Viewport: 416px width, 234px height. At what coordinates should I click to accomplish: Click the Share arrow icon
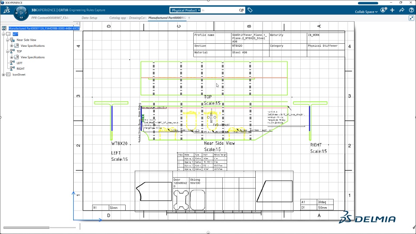[402, 10]
